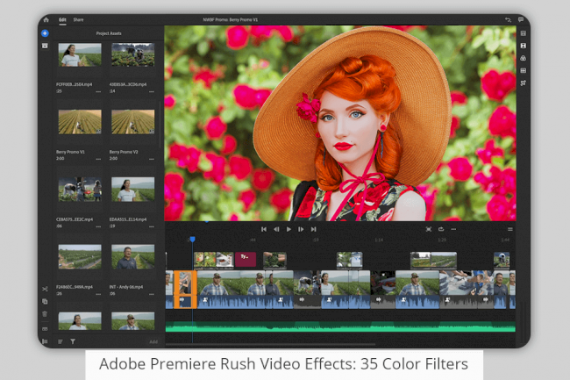Click the Play button
Screen dimensions: 570x380
pyautogui.click(x=289, y=229)
